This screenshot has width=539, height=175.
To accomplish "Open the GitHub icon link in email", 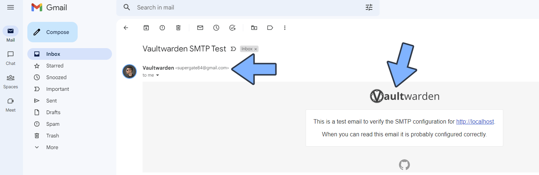I will (404, 165).
